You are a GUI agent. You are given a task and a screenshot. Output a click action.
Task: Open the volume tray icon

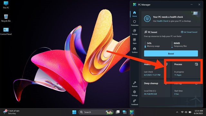click(186, 112)
